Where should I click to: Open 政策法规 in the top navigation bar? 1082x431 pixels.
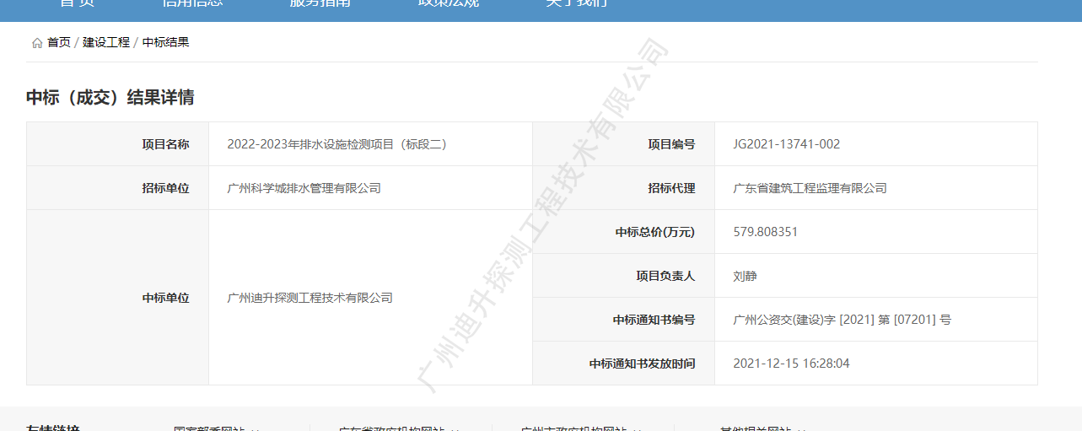point(449,3)
